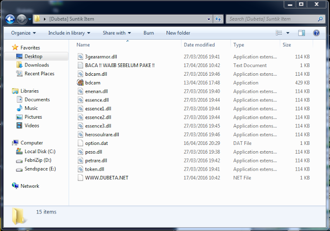
Task: Click the Refresh button next to the address bar
Action: (x=218, y=19)
